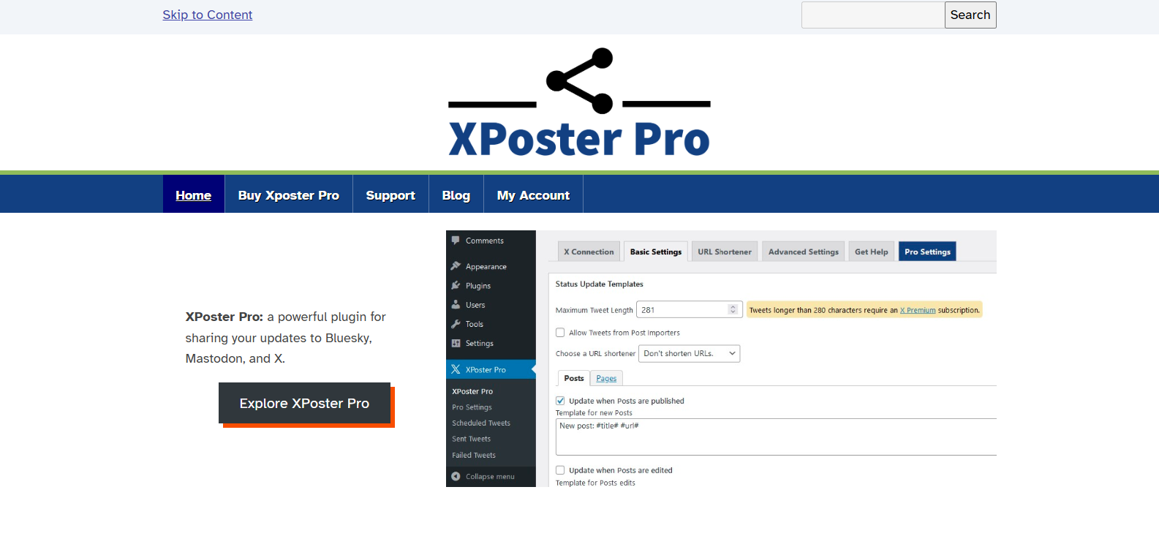Open the XPoster Pro submenu entry
The image size is (1159, 536).
(x=472, y=391)
